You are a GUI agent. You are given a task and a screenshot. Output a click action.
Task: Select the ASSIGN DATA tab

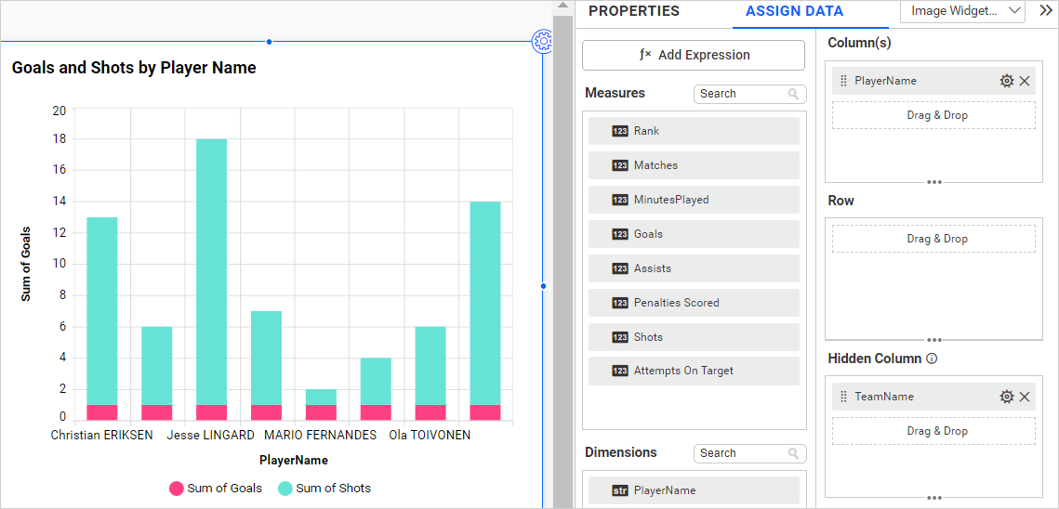tap(794, 11)
